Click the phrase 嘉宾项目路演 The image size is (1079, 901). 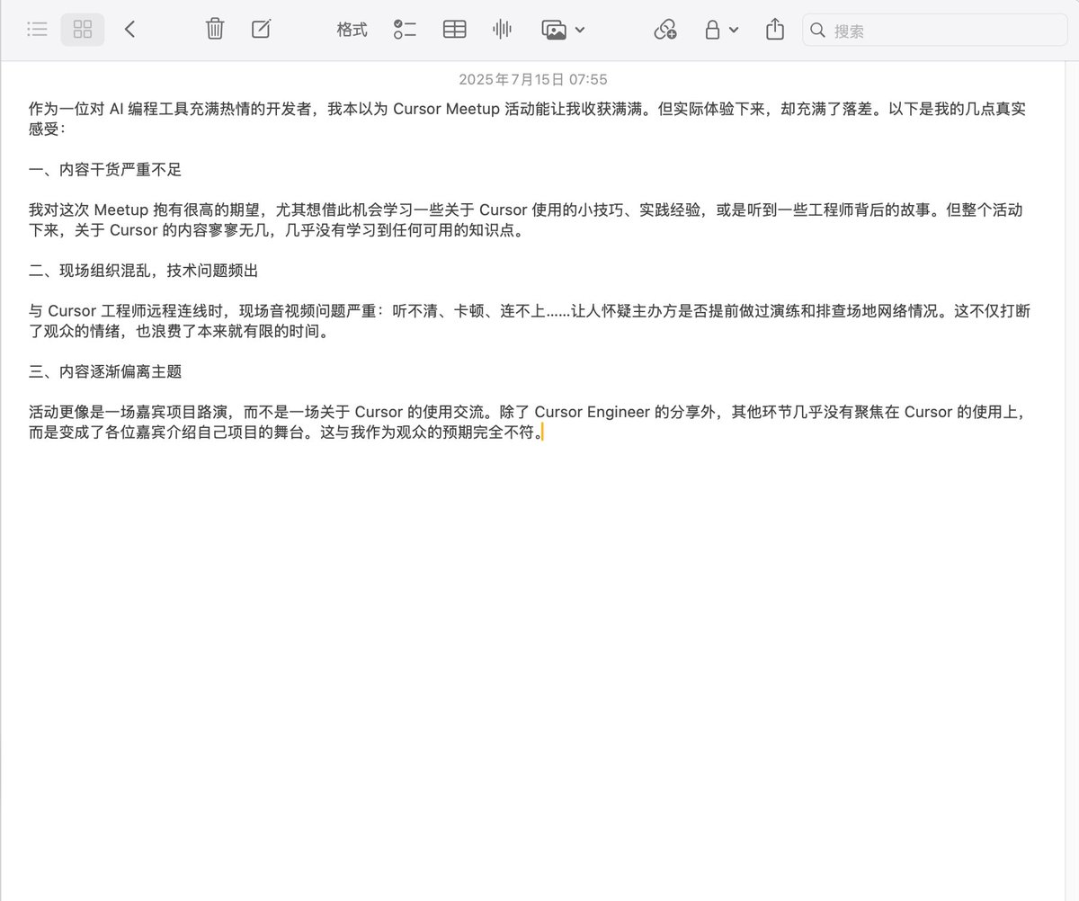coord(183,412)
